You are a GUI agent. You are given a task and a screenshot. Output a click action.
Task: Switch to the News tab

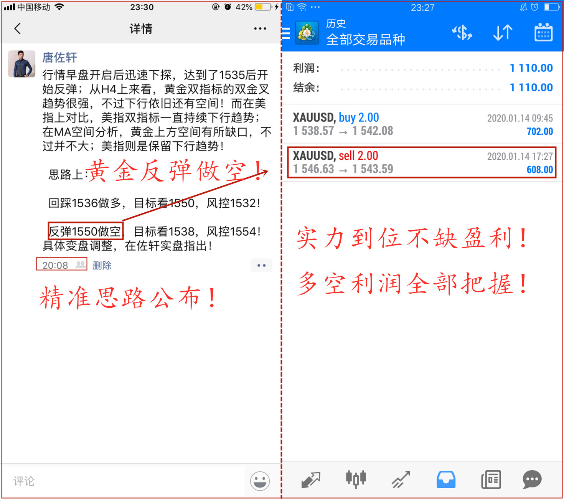coord(491,479)
